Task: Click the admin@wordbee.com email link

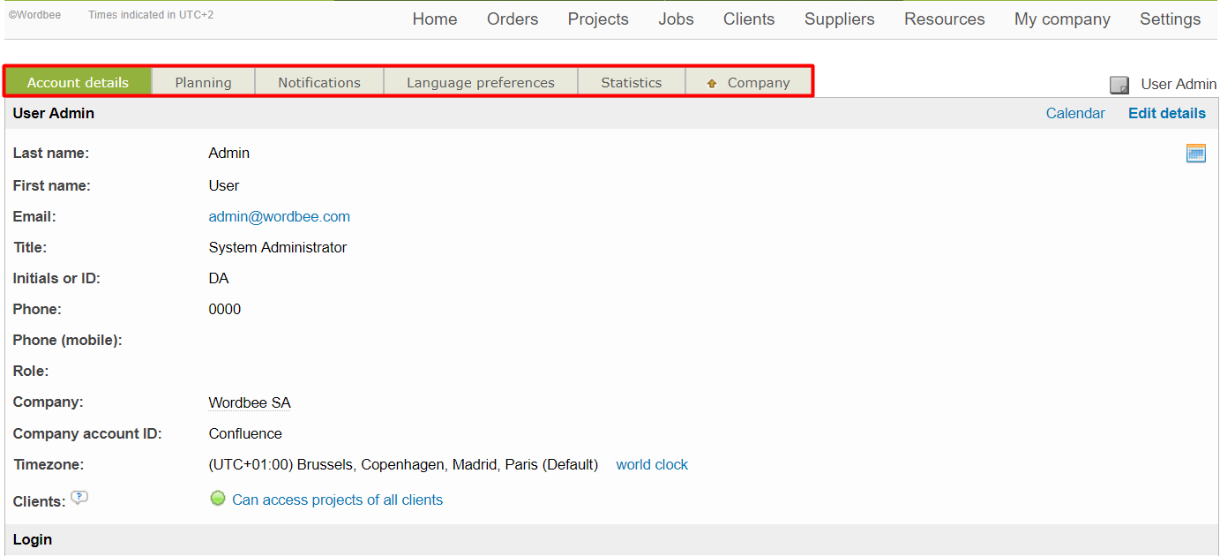Action: pos(279,216)
